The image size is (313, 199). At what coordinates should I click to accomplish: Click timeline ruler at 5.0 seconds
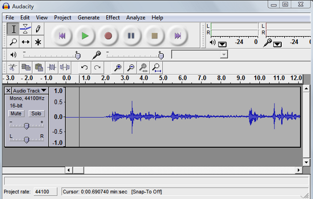point(163,78)
